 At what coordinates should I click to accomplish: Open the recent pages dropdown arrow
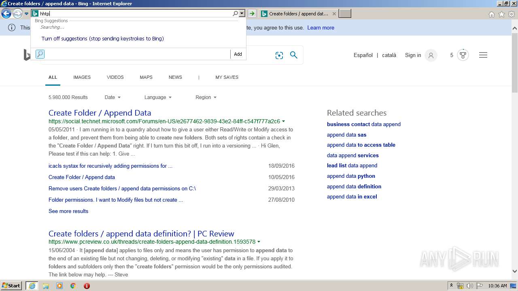[26, 14]
